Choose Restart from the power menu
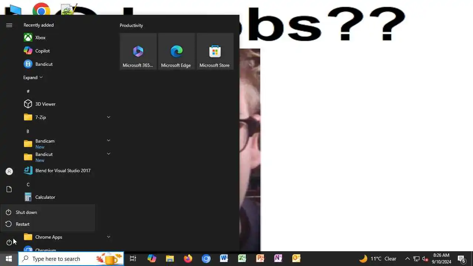The image size is (473, 266). (x=48, y=224)
